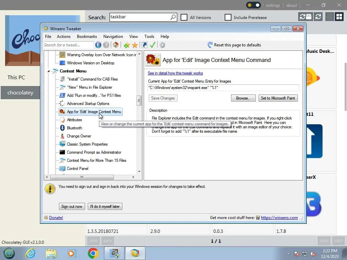Select "New" Menu in File Explorer tweak

click(x=89, y=87)
